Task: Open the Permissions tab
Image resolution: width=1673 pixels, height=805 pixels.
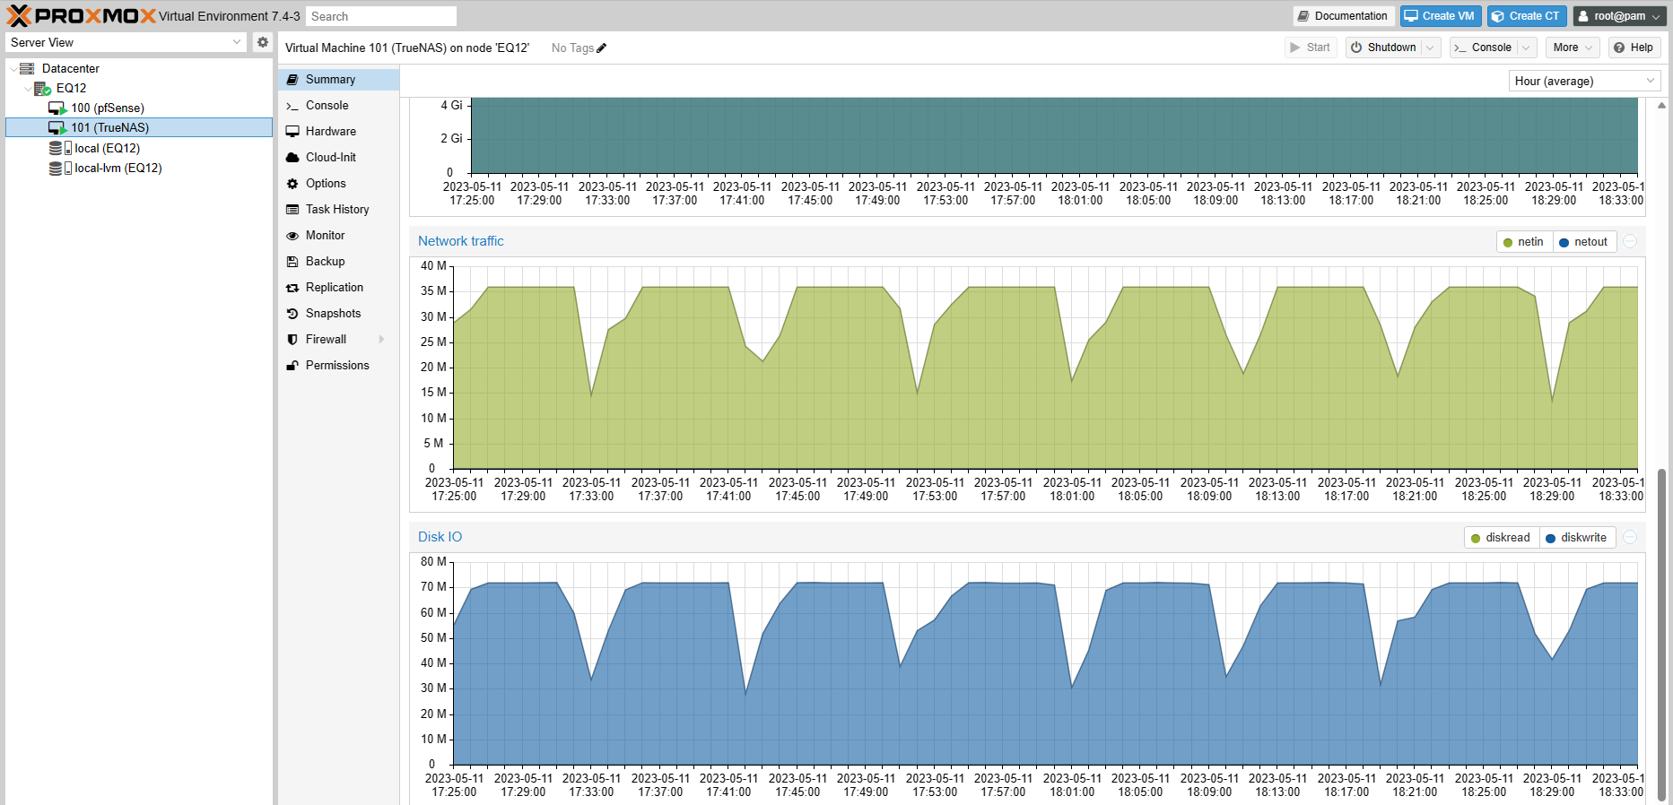Action: (x=338, y=366)
